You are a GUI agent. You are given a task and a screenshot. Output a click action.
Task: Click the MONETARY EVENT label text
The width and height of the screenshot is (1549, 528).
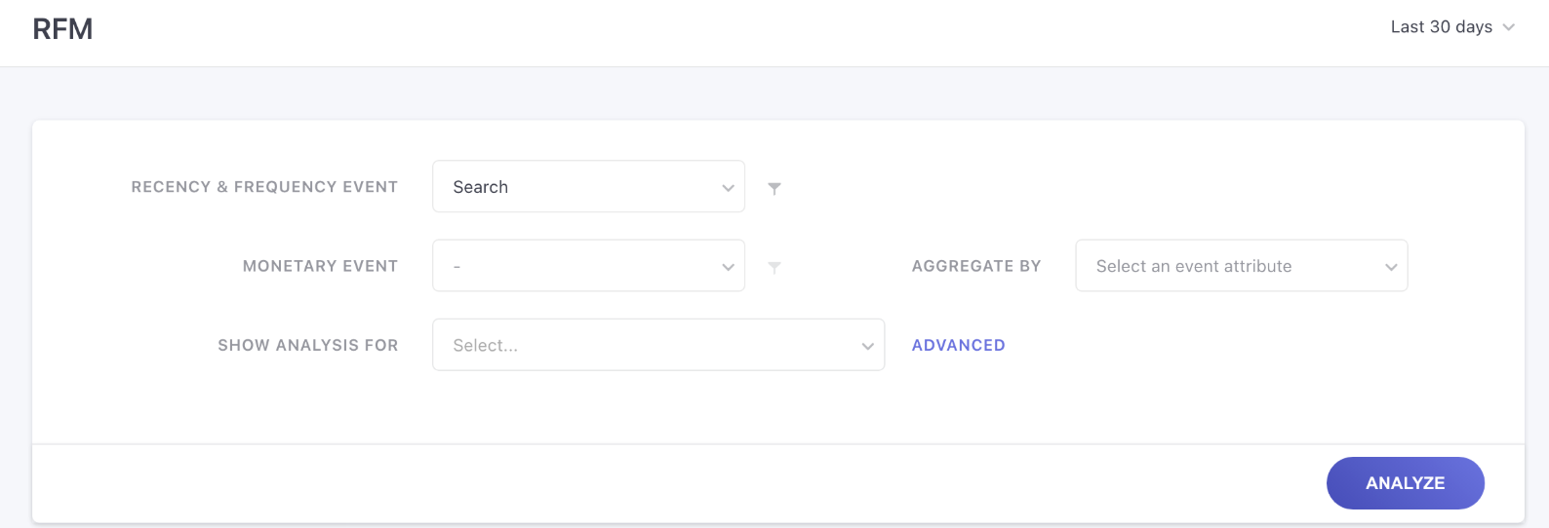[320, 266]
